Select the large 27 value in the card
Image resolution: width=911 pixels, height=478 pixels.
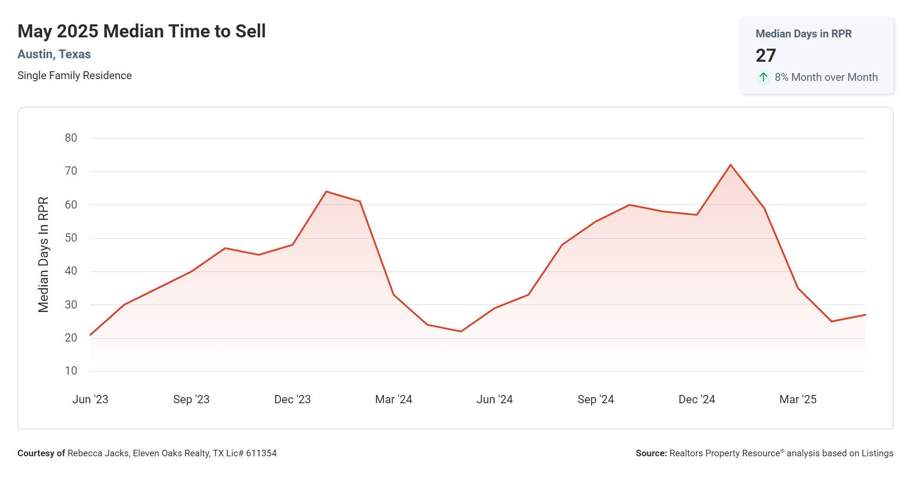click(765, 56)
